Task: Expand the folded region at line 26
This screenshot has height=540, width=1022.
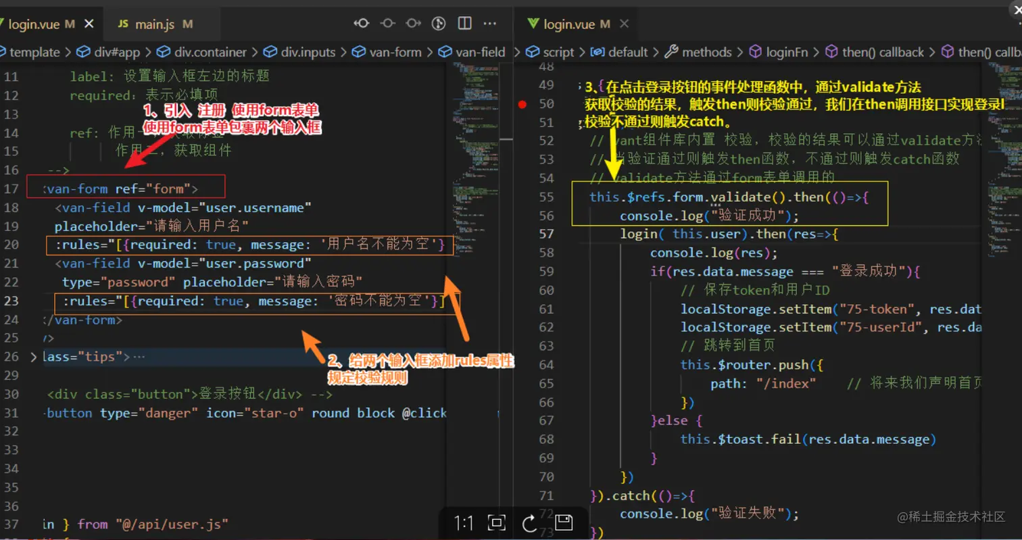Action: click(34, 355)
